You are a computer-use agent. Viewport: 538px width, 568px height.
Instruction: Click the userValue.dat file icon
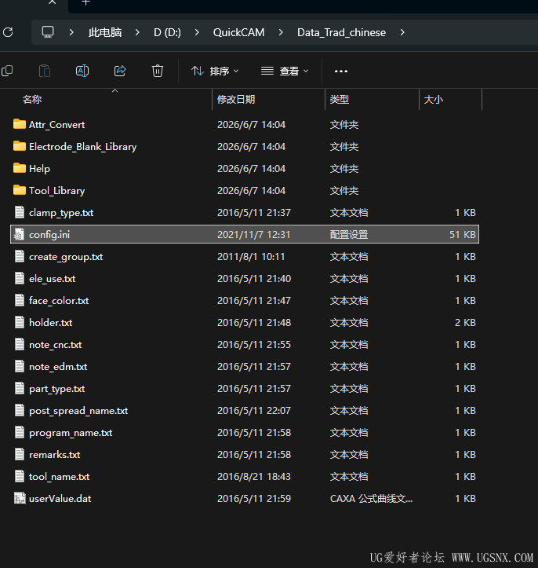coord(20,498)
